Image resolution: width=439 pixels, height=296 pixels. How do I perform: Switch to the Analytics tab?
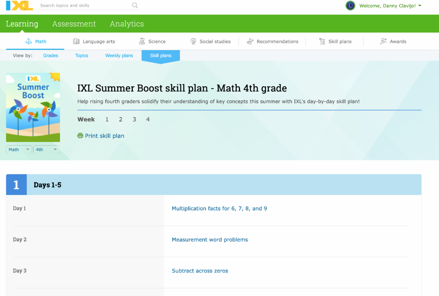(x=127, y=24)
